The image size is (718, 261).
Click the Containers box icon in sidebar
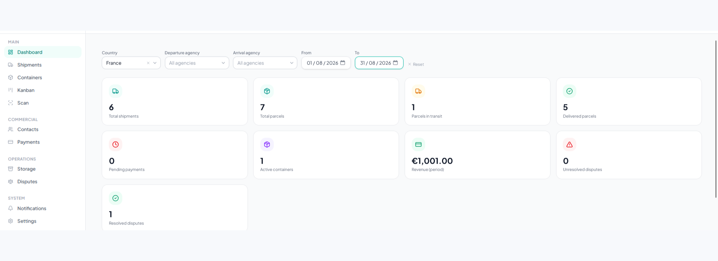click(10, 78)
